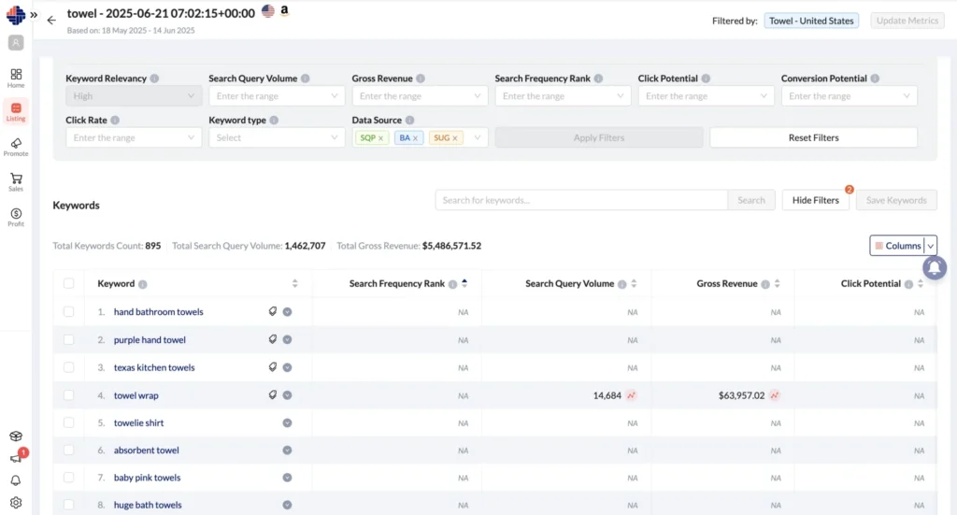Select all keywords with header checkbox
Screen dimensions: 957x515
tap(68, 283)
